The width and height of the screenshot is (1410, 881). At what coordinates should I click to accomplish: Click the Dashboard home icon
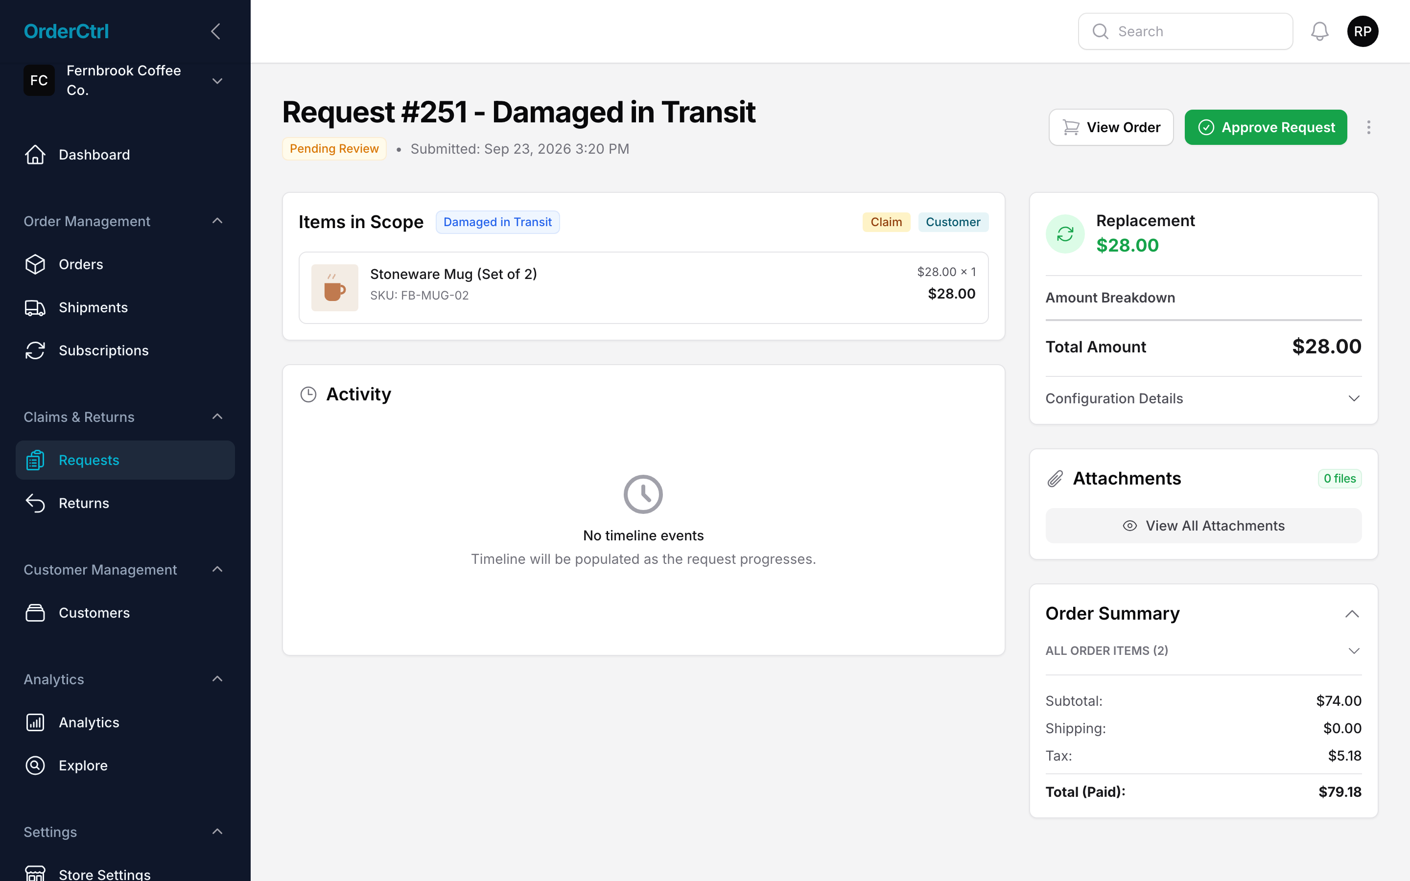[x=35, y=154]
